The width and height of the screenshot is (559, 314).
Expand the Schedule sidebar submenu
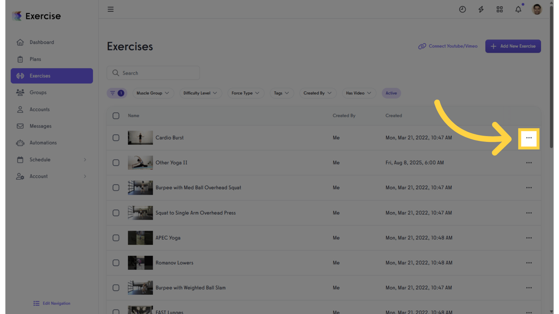pyautogui.click(x=85, y=160)
